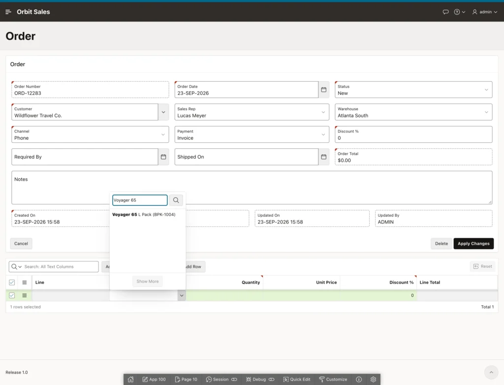The width and height of the screenshot is (504, 385).
Task: Open Order Date calendar picker
Action: (x=324, y=90)
